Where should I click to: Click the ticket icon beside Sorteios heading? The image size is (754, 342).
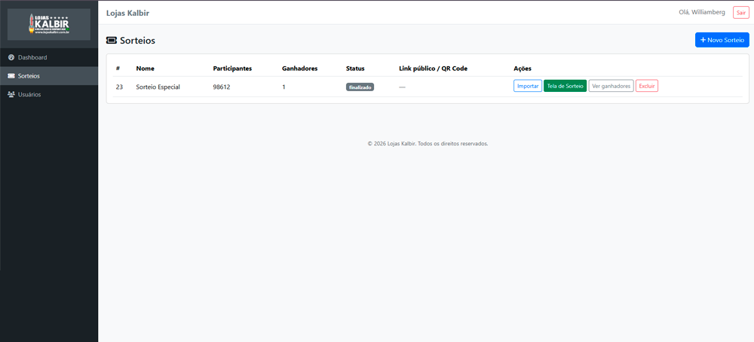[x=112, y=41]
